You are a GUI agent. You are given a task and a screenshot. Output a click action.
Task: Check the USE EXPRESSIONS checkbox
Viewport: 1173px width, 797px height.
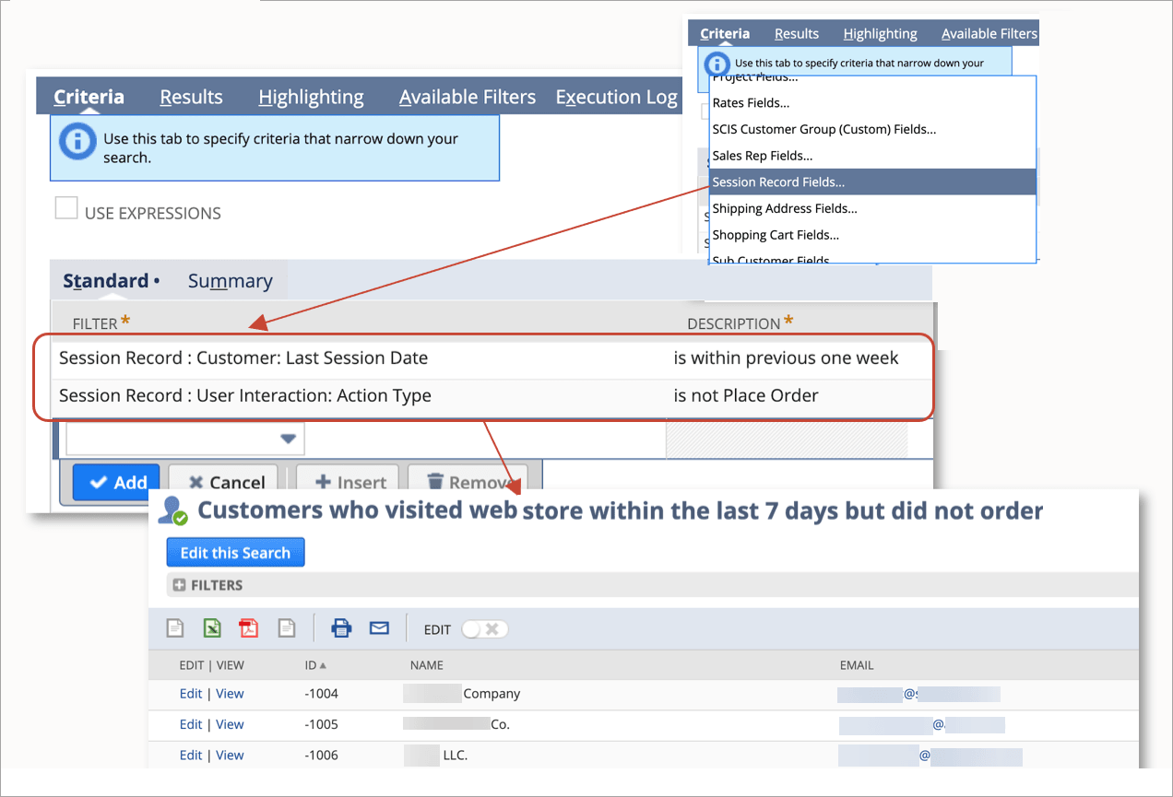pos(66,208)
